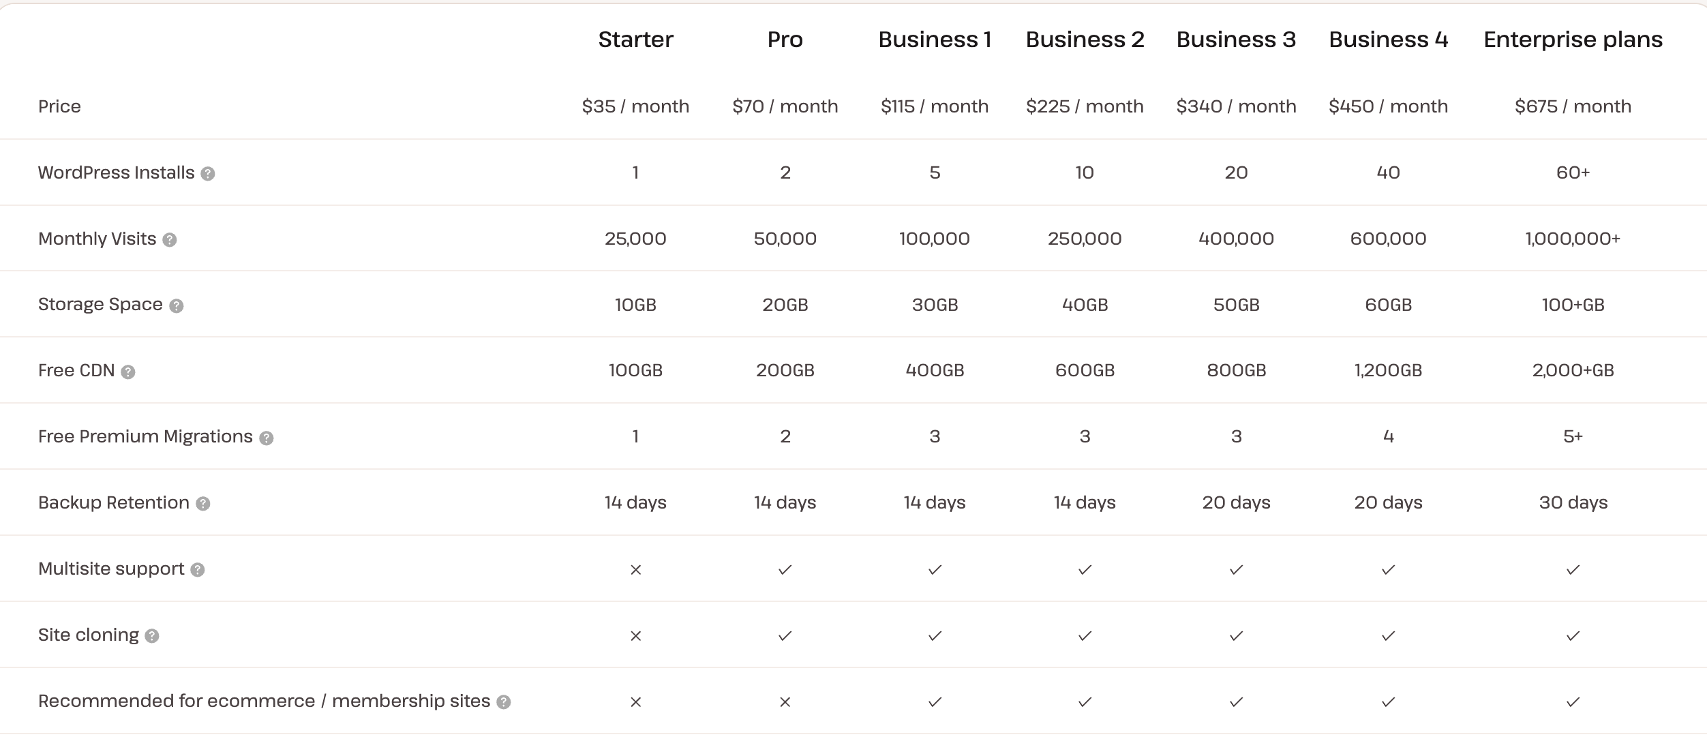1707x739 pixels.
Task: Click the $675 / month Enterprise price
Action: coord(1573,106)
